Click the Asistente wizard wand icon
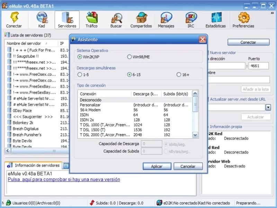This screenshot has height=208, width=277. [x=73, y=39]
